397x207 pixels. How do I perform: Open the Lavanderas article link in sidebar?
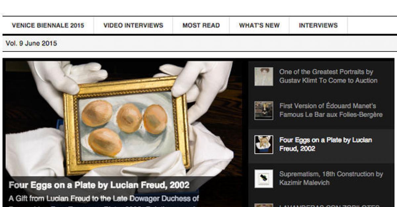(329, 206)
